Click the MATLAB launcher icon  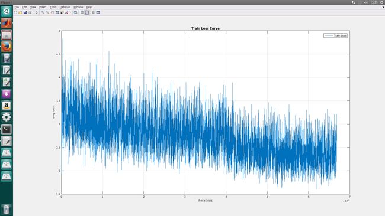(7, 23)
